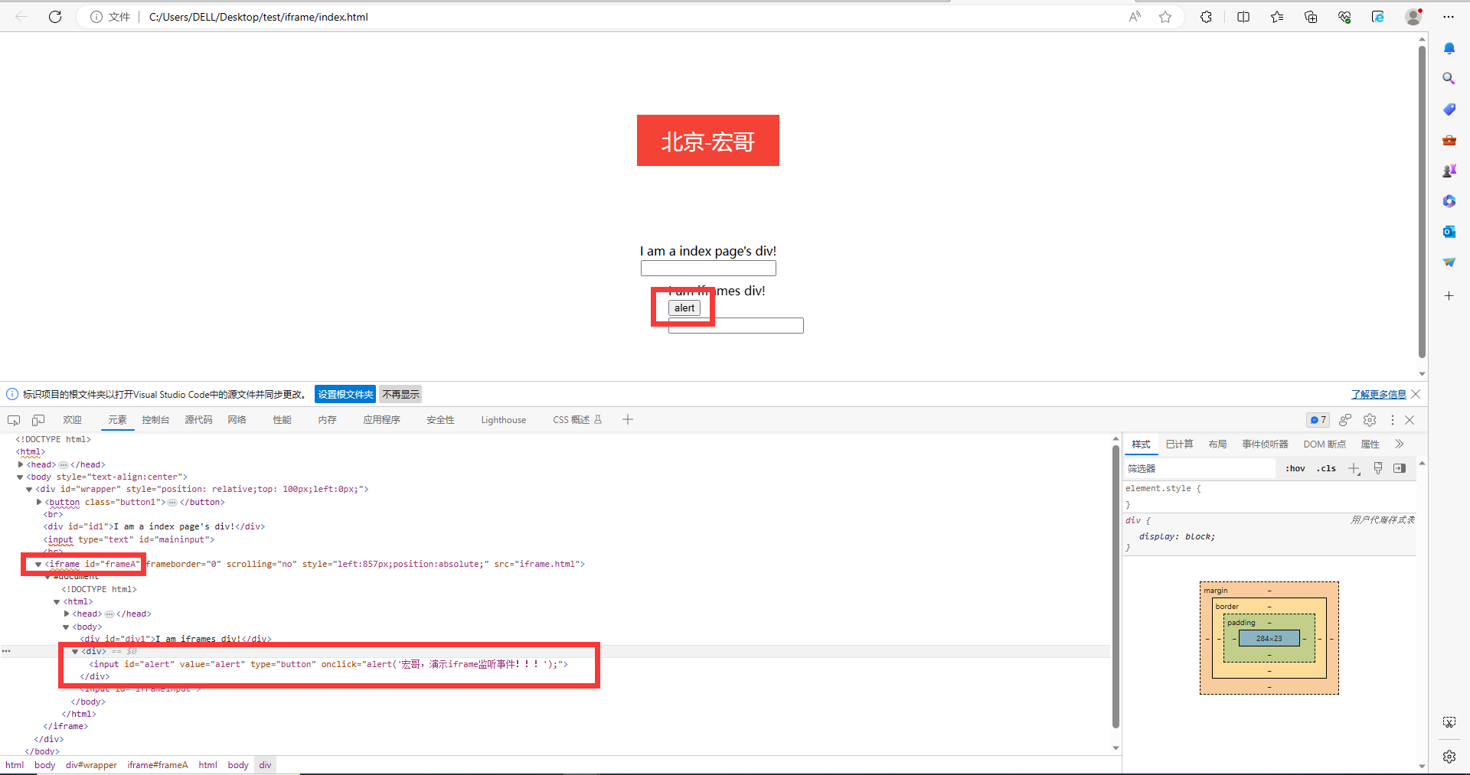Refresh the page with reload icon
This screenshot has height=775, width=1470.
point(54,17)
